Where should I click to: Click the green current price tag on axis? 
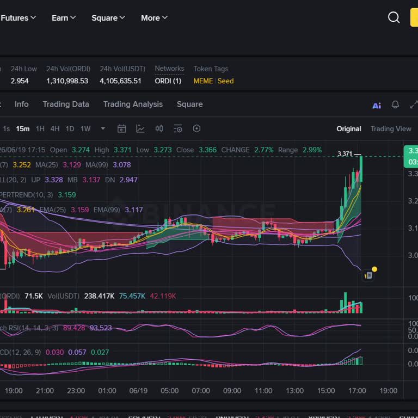point(411,157)
